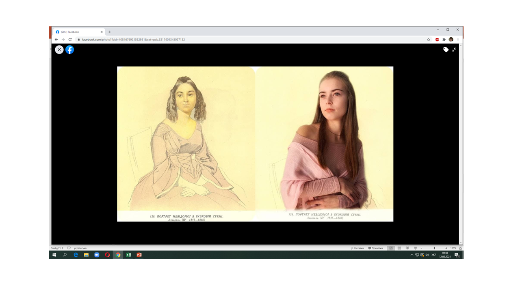Bookmark this page with the star icon
The width and height of the screenshot is (520, 292).
tap(429, 40)
